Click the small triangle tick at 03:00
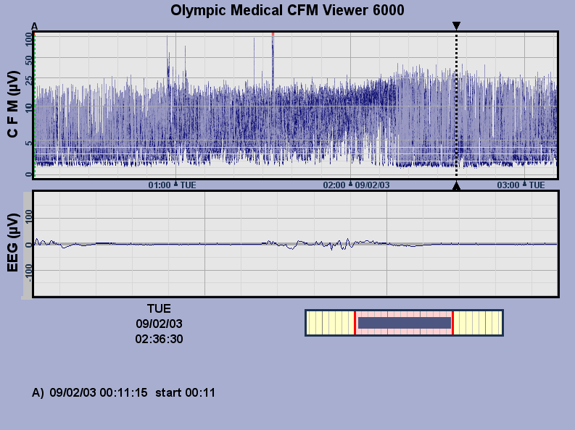 click(x=524, y=184)
